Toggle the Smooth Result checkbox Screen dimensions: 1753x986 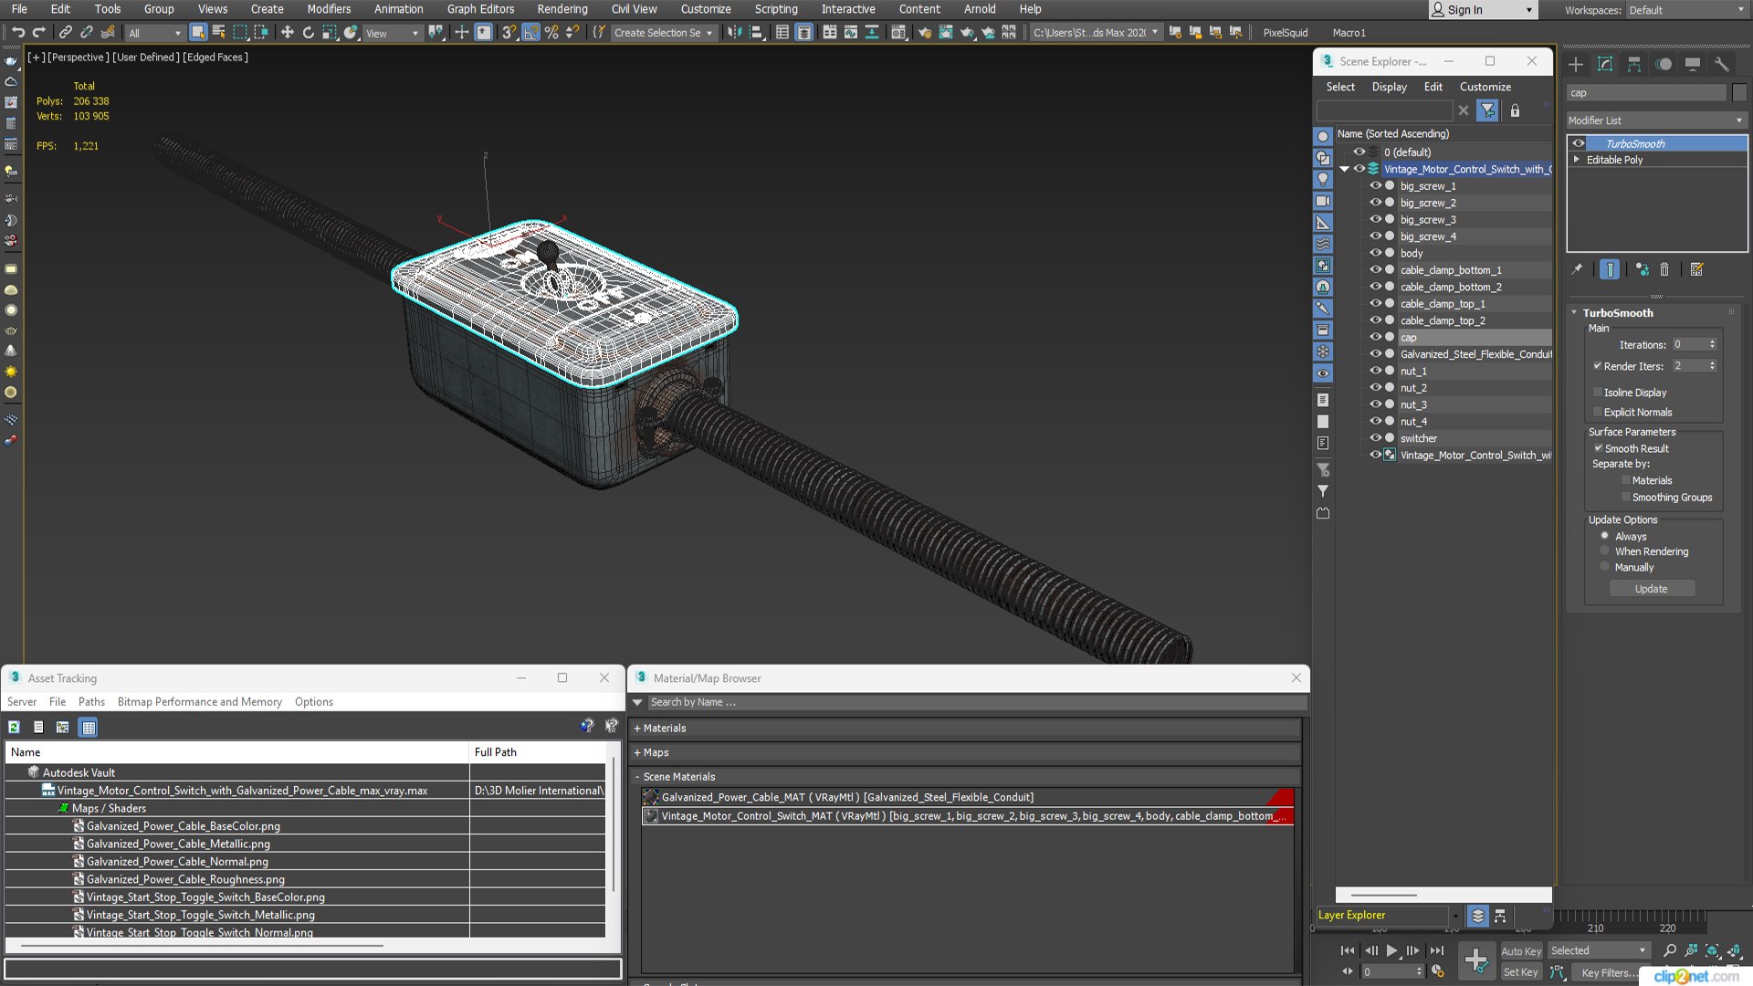(1598, 448)
